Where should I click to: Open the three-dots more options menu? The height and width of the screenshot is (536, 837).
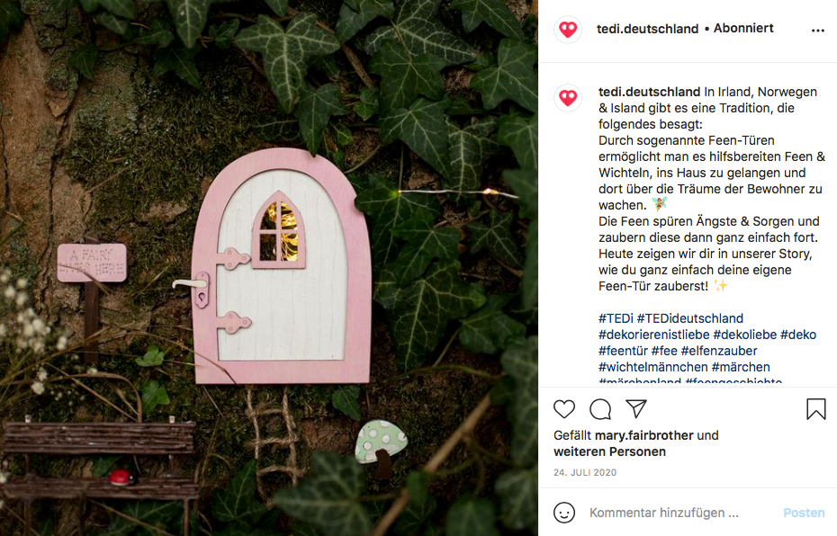[818, 31]
